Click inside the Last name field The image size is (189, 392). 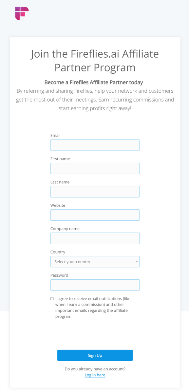click(x=95, y=192)
